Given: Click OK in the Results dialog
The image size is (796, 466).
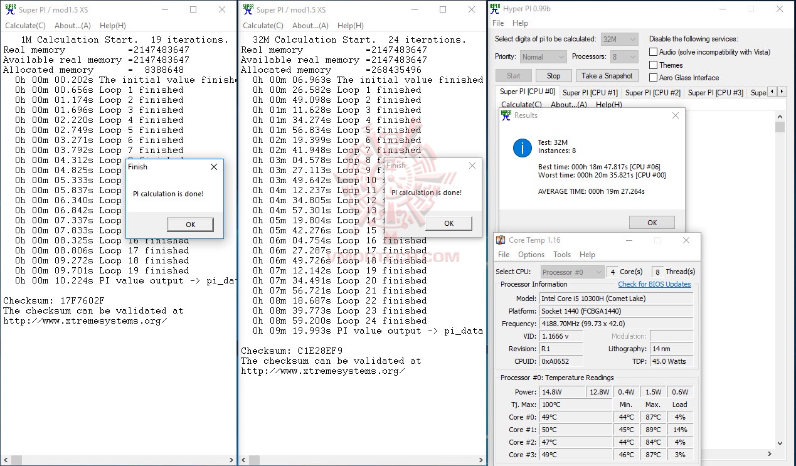Looking at the screenshot, I should (x=652, y=223).
